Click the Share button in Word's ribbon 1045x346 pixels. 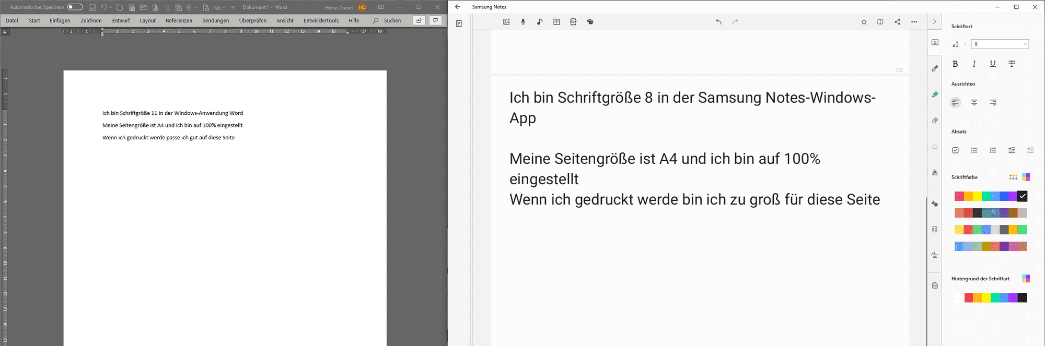click(419, 20)
